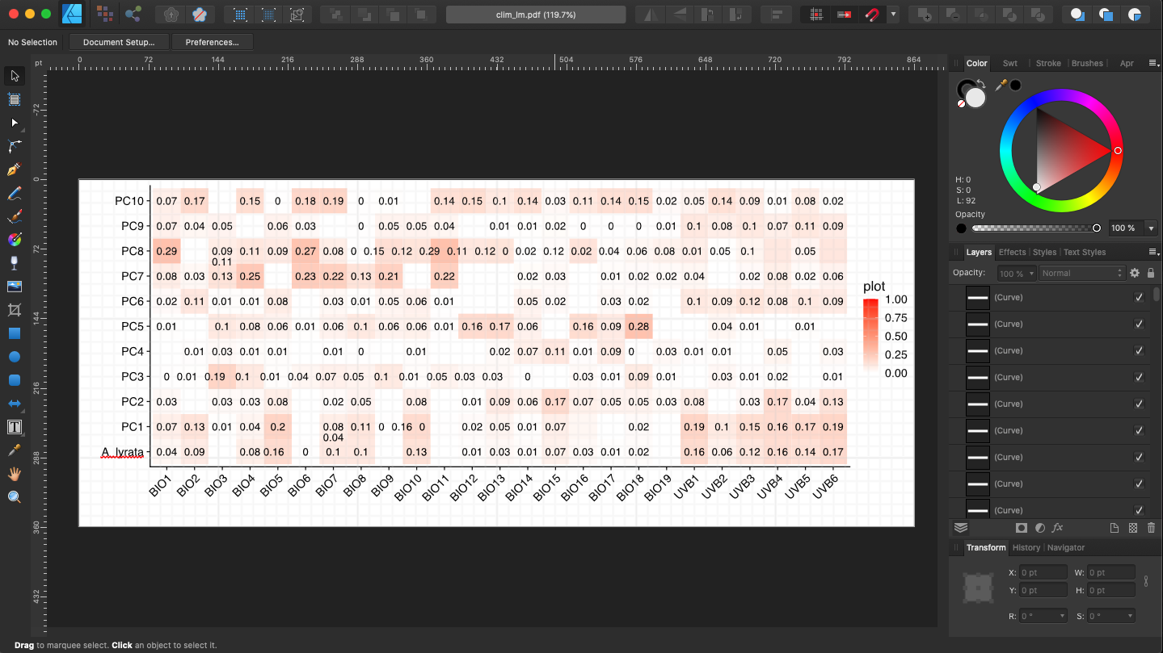Click the Preferences button
This screenshot has width=1163, height=653.
pyautogui.click(x=212, y=42)
